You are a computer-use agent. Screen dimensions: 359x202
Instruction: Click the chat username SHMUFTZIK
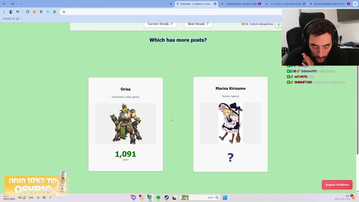pyautogui.click(x=303, y=82)
